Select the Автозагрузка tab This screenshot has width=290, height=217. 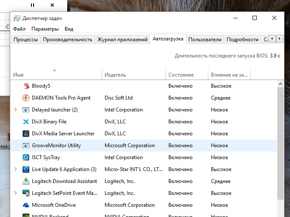[168, 39]
